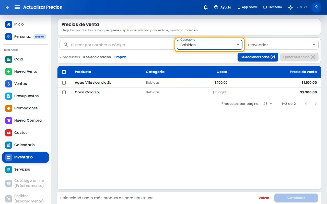Screen dimensions: 327x204
Task: Click the $700,00 cost value
Action: [221, 83]
